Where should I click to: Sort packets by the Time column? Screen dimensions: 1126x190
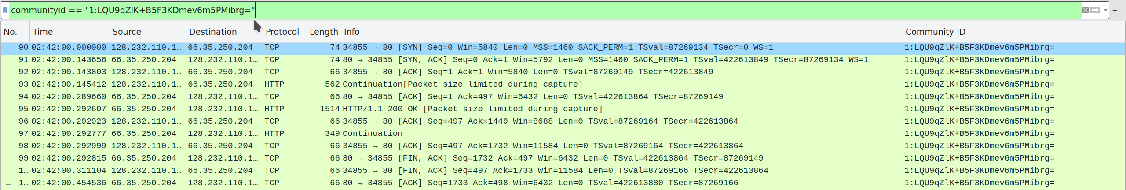tap(69, 32)
